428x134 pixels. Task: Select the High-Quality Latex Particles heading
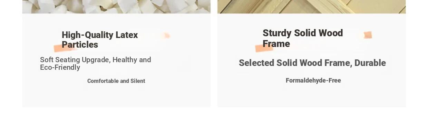pos(100,40)
